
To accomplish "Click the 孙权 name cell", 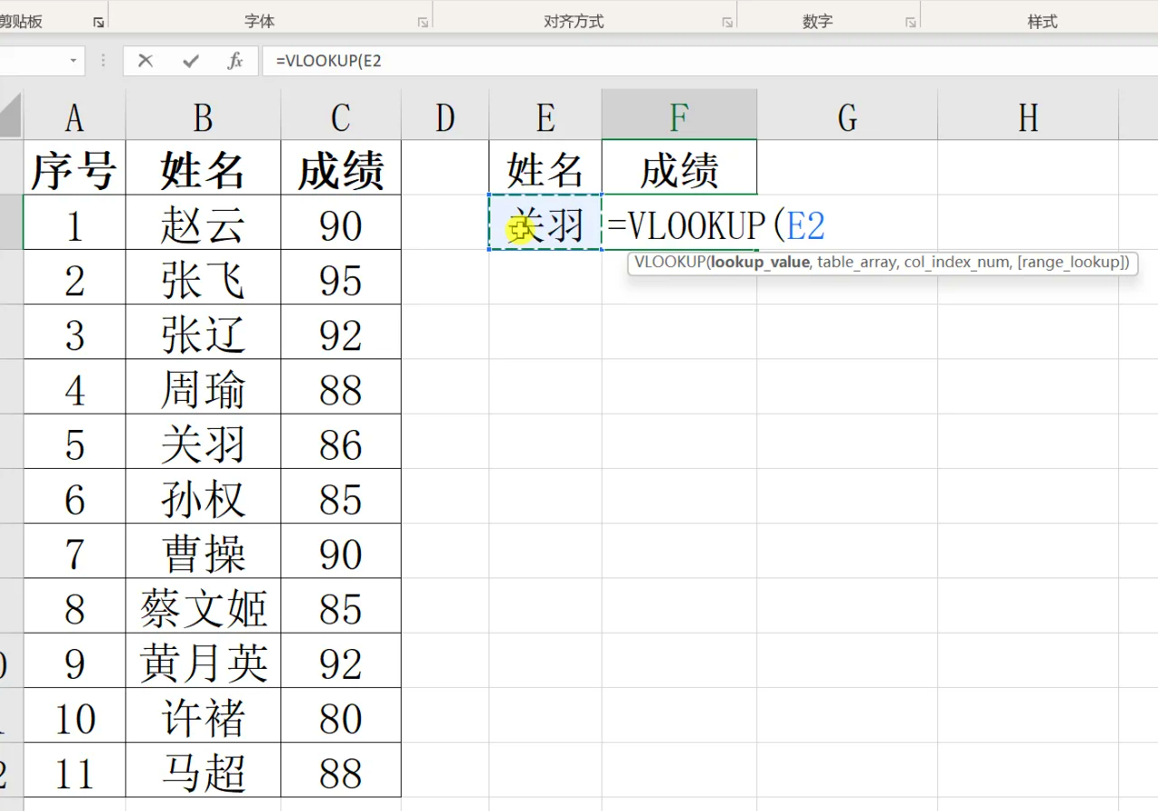I will pyautogui.click(x=204, y=497).
